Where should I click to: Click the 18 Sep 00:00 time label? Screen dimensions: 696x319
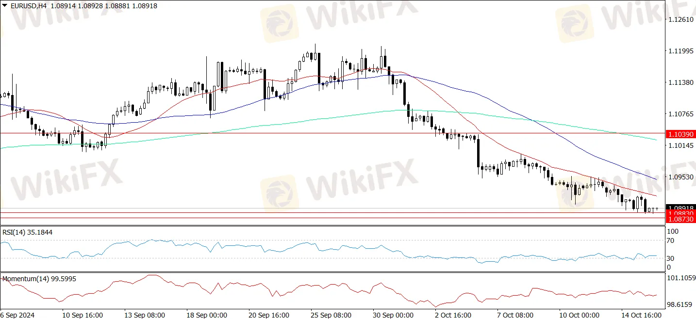207,315
